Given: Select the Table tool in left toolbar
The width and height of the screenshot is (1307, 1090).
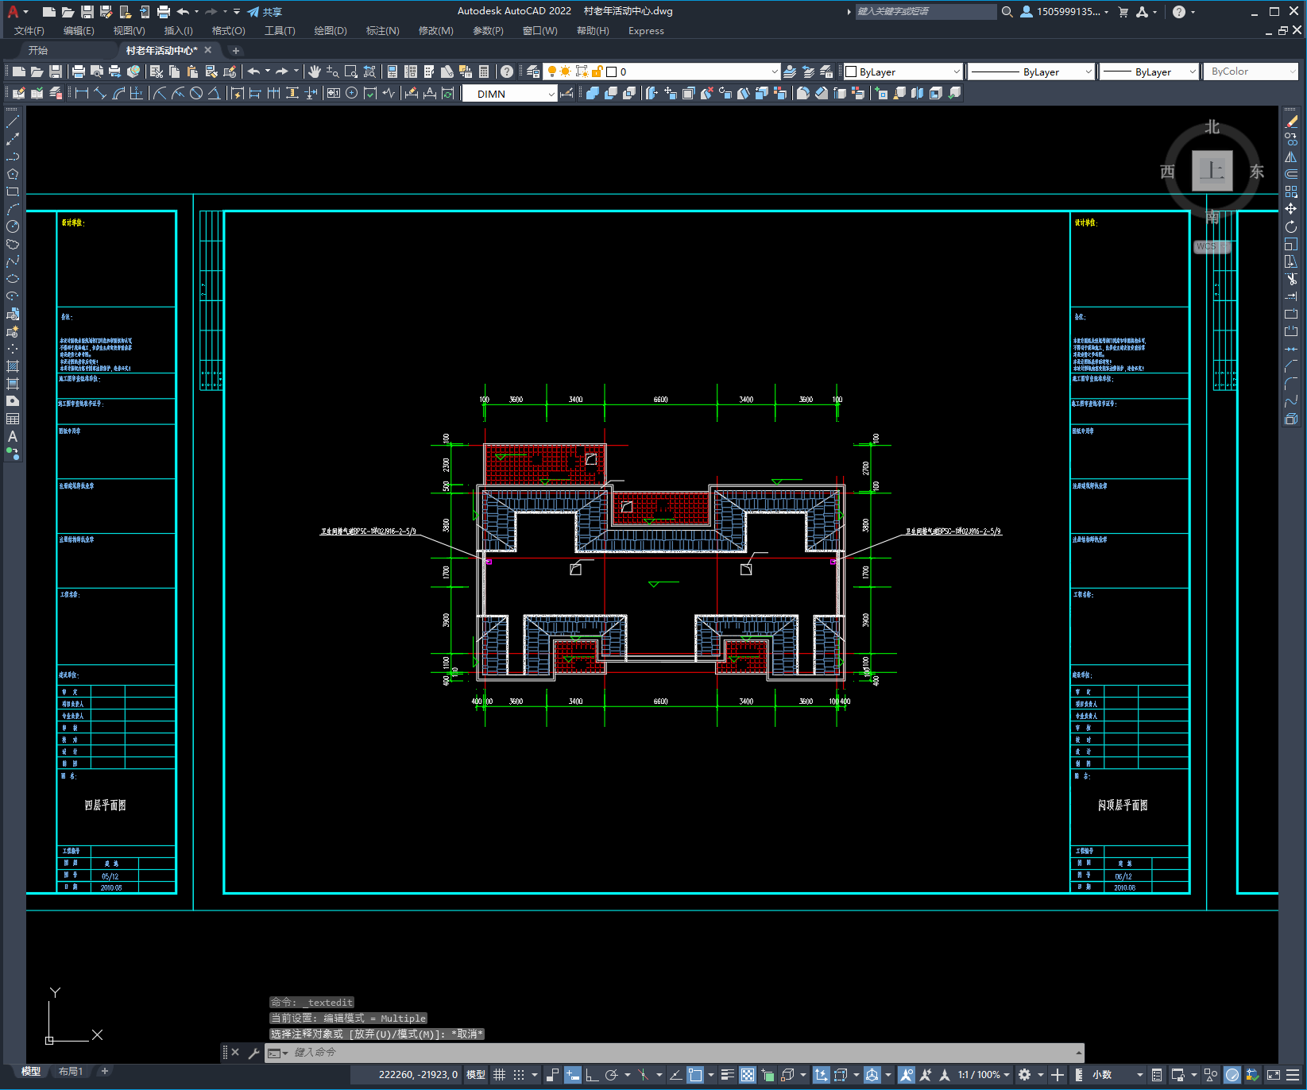Looking at the screenshot, I should point(13,419).
